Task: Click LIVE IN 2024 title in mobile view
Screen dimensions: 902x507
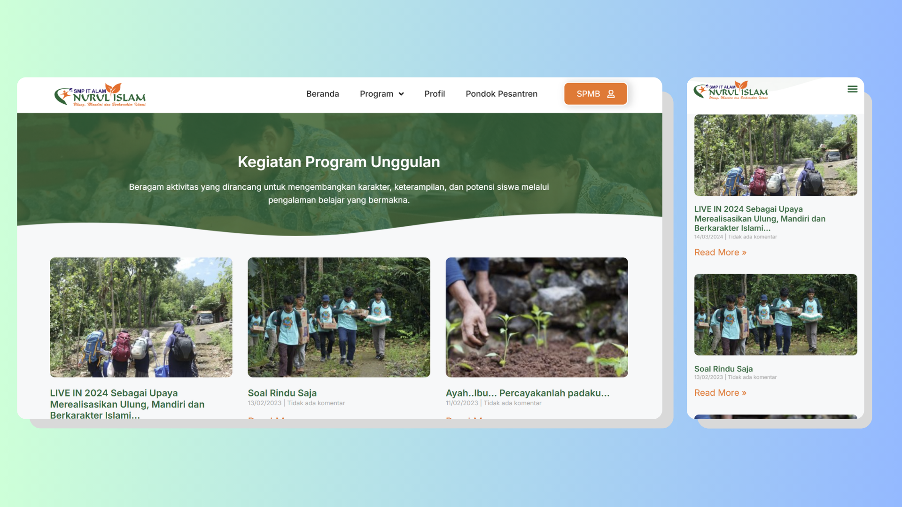Action: (760, 218)
